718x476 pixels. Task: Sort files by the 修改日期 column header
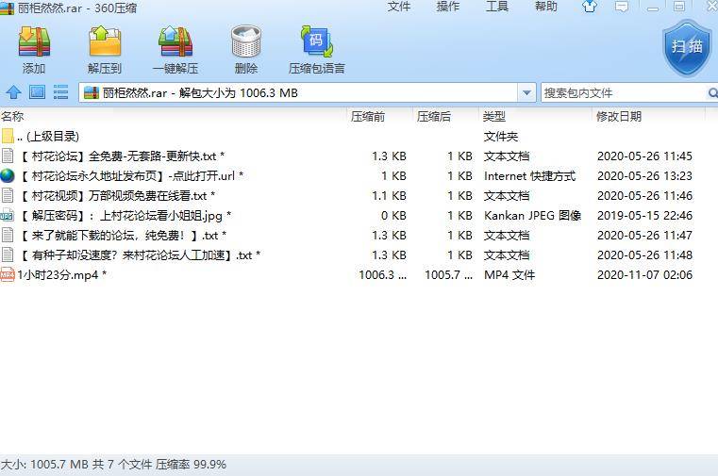click(x=619, y=116)
